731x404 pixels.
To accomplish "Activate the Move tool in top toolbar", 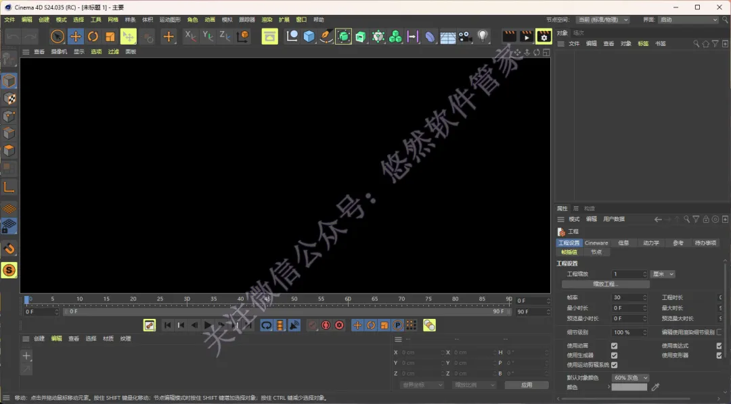I will (76, 36).
